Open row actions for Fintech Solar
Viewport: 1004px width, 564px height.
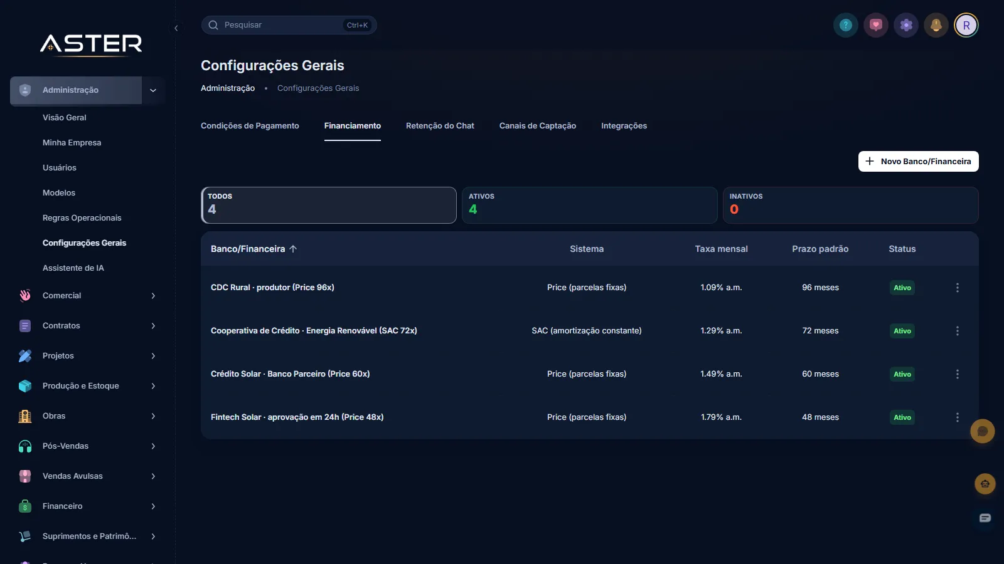(x=958, y=417)
